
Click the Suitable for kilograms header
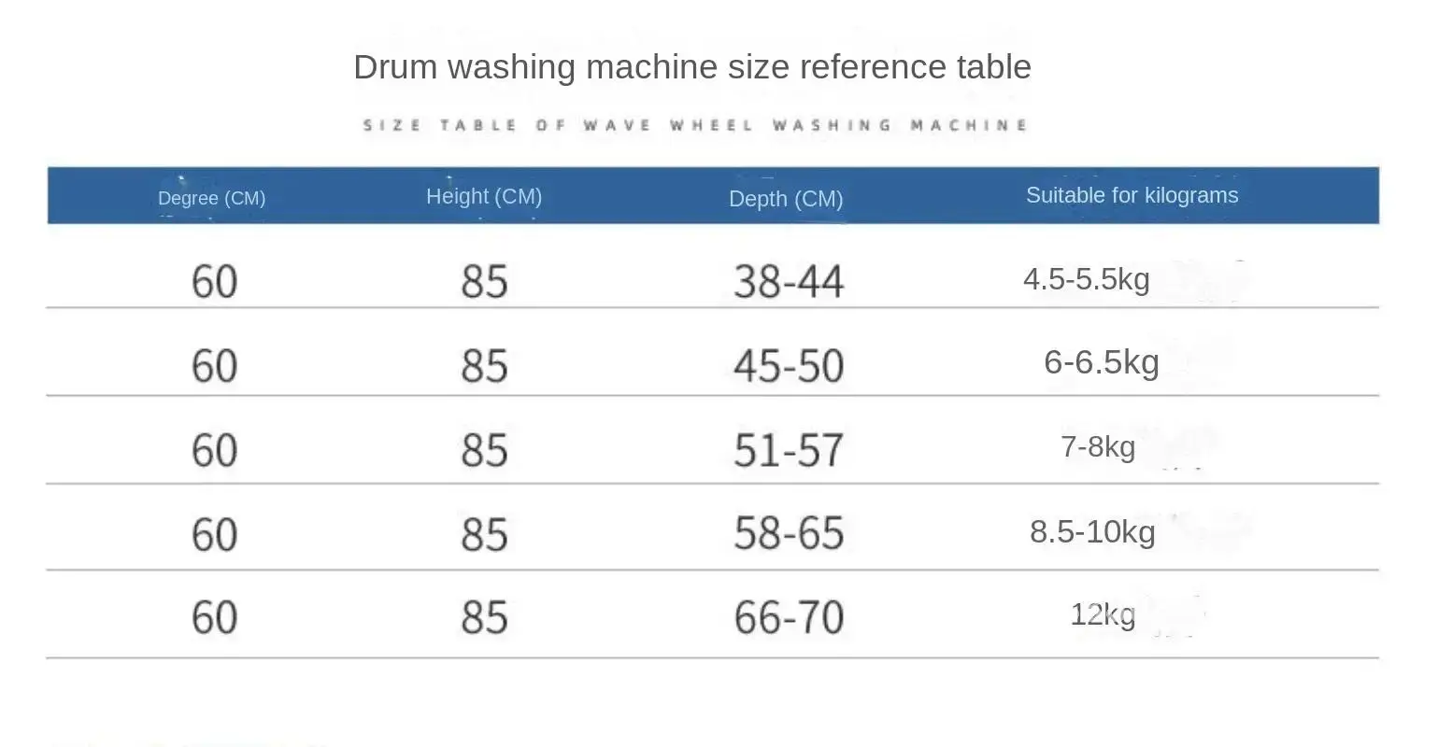tap(1132, 195)
